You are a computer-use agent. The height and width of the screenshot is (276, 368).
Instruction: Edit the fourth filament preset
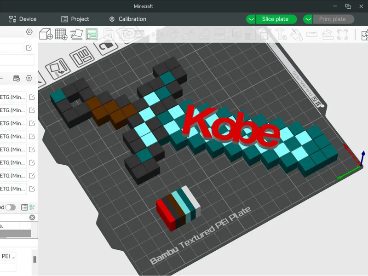pyautogui.click(x=32, y=136)
